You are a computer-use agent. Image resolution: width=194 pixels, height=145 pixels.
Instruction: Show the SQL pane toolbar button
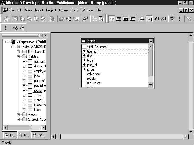(x=126, y=19)
